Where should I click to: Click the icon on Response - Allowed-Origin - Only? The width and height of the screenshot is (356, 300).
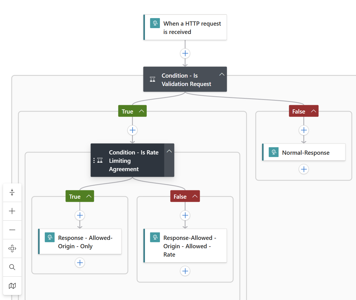50,237
